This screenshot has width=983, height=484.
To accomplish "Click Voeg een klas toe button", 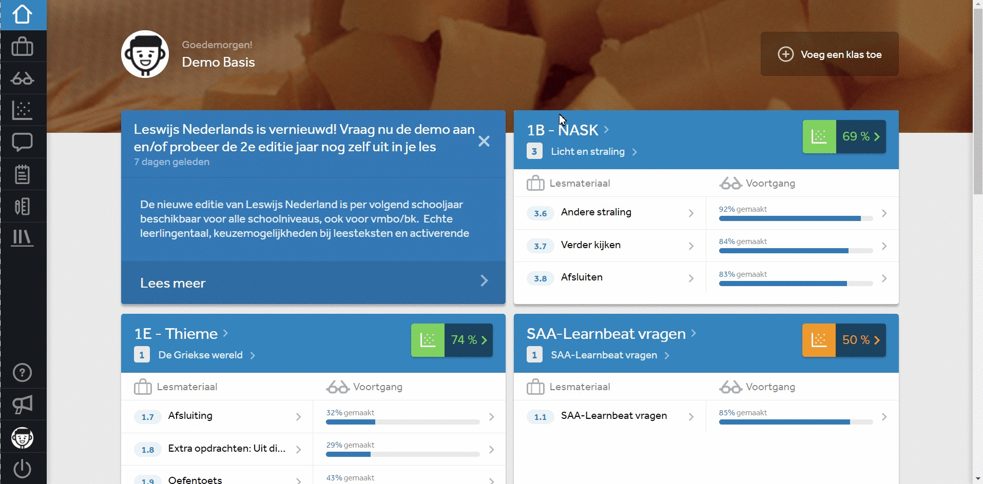I will pyautogui.click(x=830, y=54).
